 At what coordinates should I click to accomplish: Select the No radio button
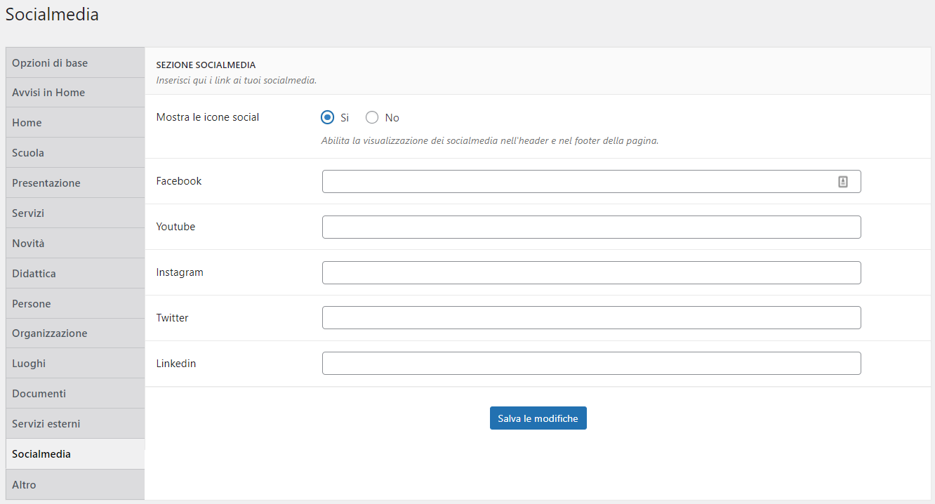pos(372,117)
